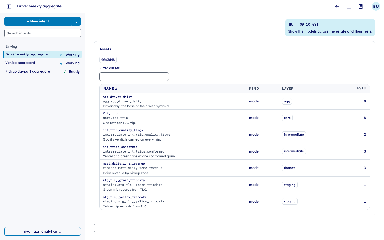This screenshot has width=384, height=240.
Task: Click the working status icon for Driver weekly aggregate
Action: (x=61, y=55)
